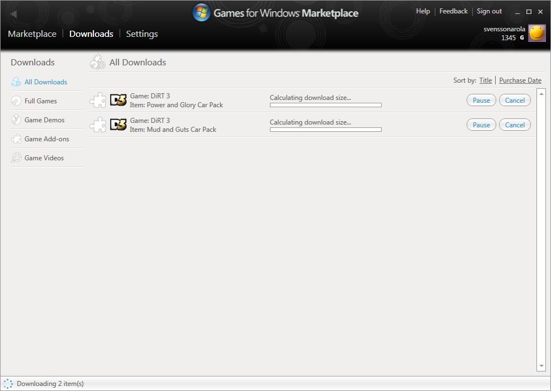Sort downloads by Title
The width and height of the screenshot is (551, 391).
[x=485, y=80]
